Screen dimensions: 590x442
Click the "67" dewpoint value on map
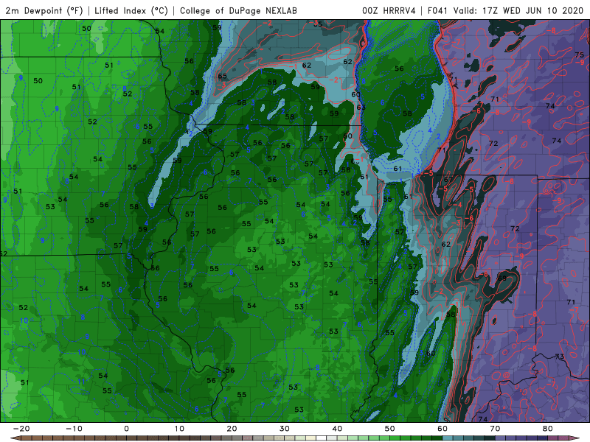[448, 180]
